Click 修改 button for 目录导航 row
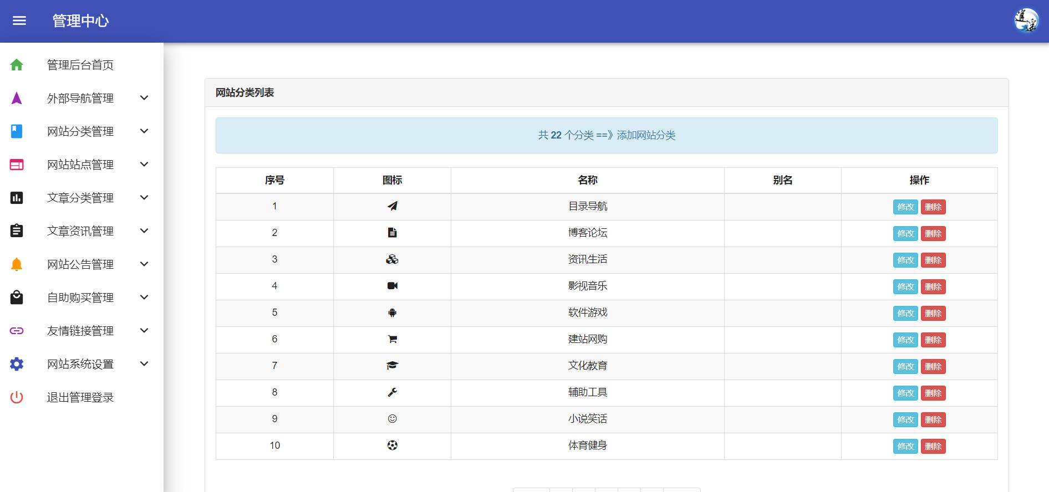Viewport: 1049px width, 492px height. click(905, 207)
